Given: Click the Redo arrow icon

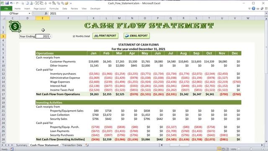Looking at the screenshot, I should coord(17,3).
